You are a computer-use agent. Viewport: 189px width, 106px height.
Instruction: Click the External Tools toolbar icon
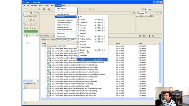pos(49,9)
